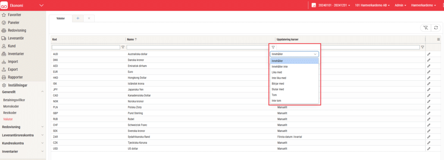Edit the EUR currency row
Screen dimensions: 444x160
(x=428, y=72)
